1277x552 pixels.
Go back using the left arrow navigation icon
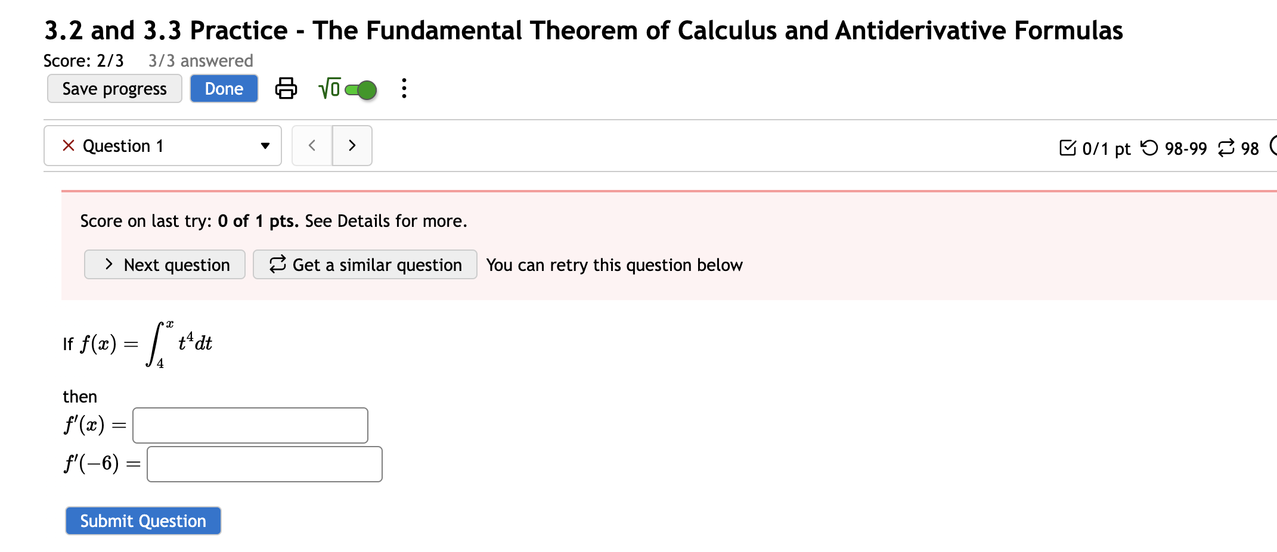pyautogui.click(x=312, y=145)
